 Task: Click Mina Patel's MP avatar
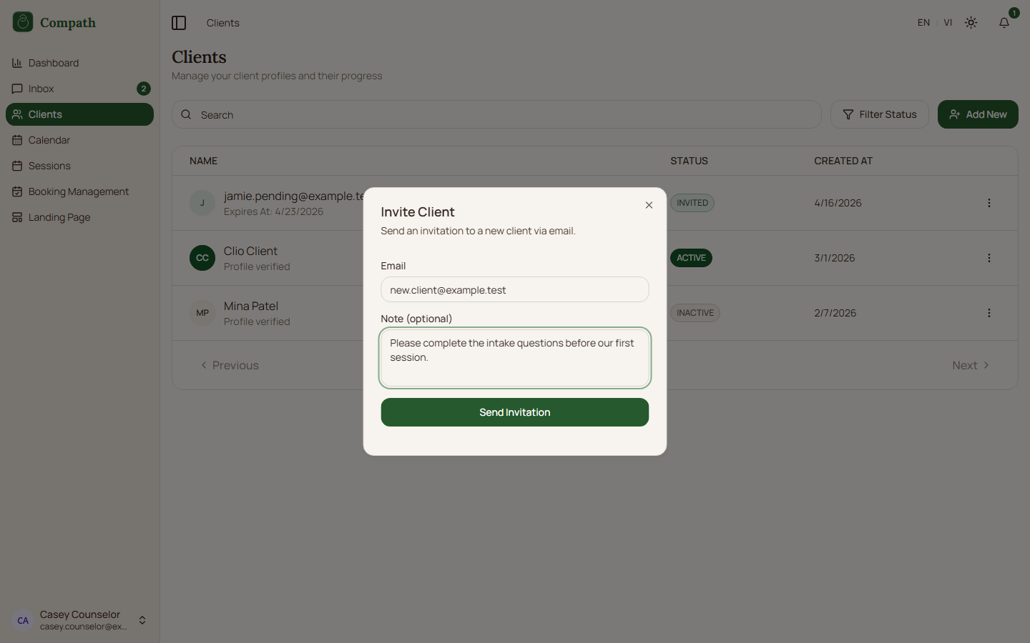point(202,313)
